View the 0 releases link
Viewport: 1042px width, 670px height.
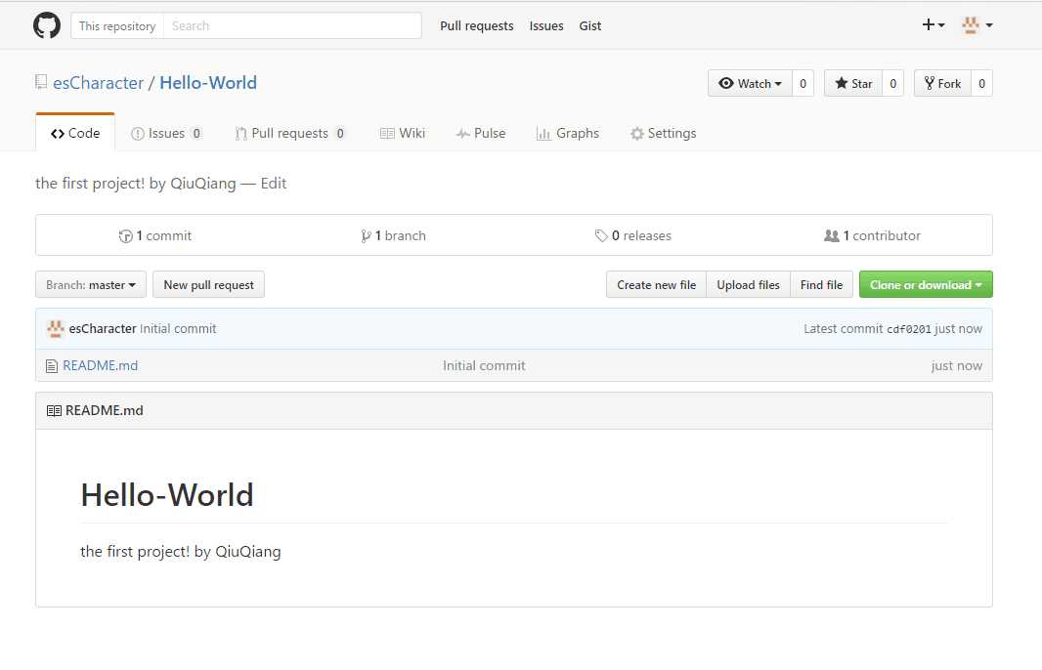click(633, 235)
